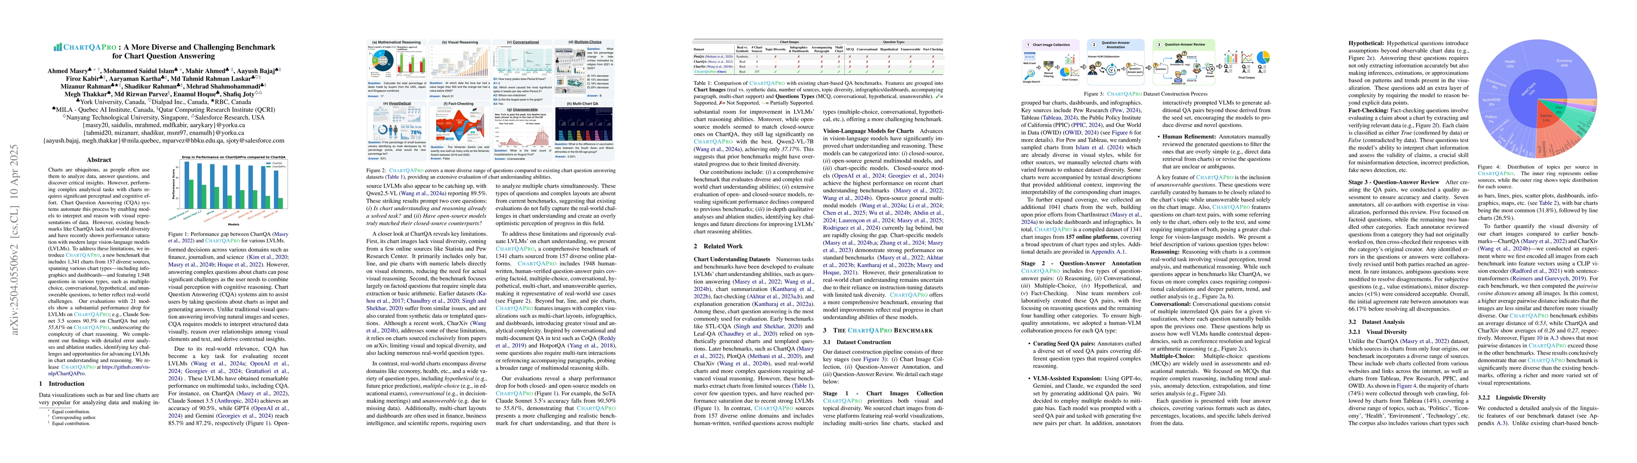Viewport: 1637px width, 463px height.
Task: Click the Manual Filtering funnel icon in Figure 3
Action: tap(1049, 66)
